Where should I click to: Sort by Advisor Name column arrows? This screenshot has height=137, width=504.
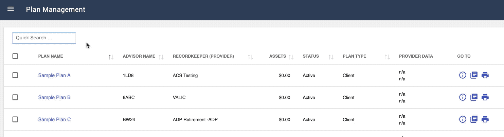pos(161,57)
